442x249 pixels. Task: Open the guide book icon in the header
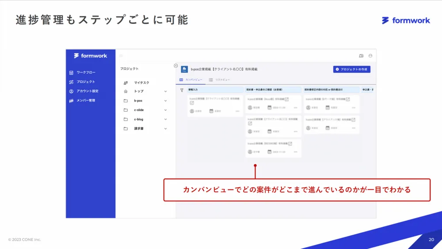(361, 56)
